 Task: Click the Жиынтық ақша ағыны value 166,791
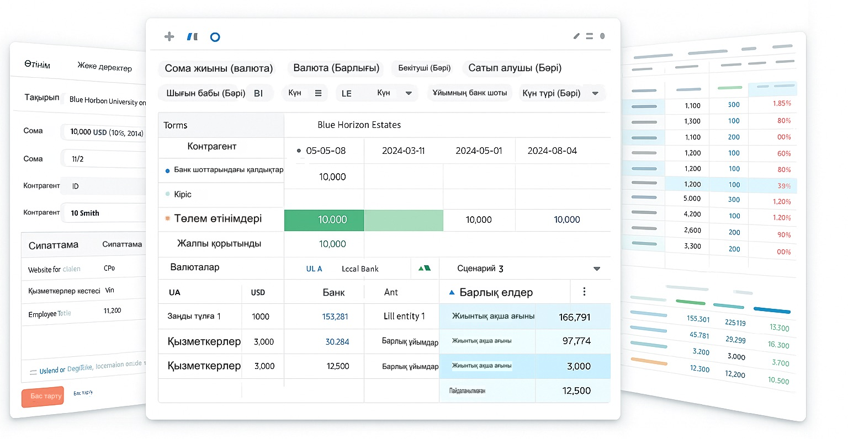pyautogui.click(x=575, y=317)
